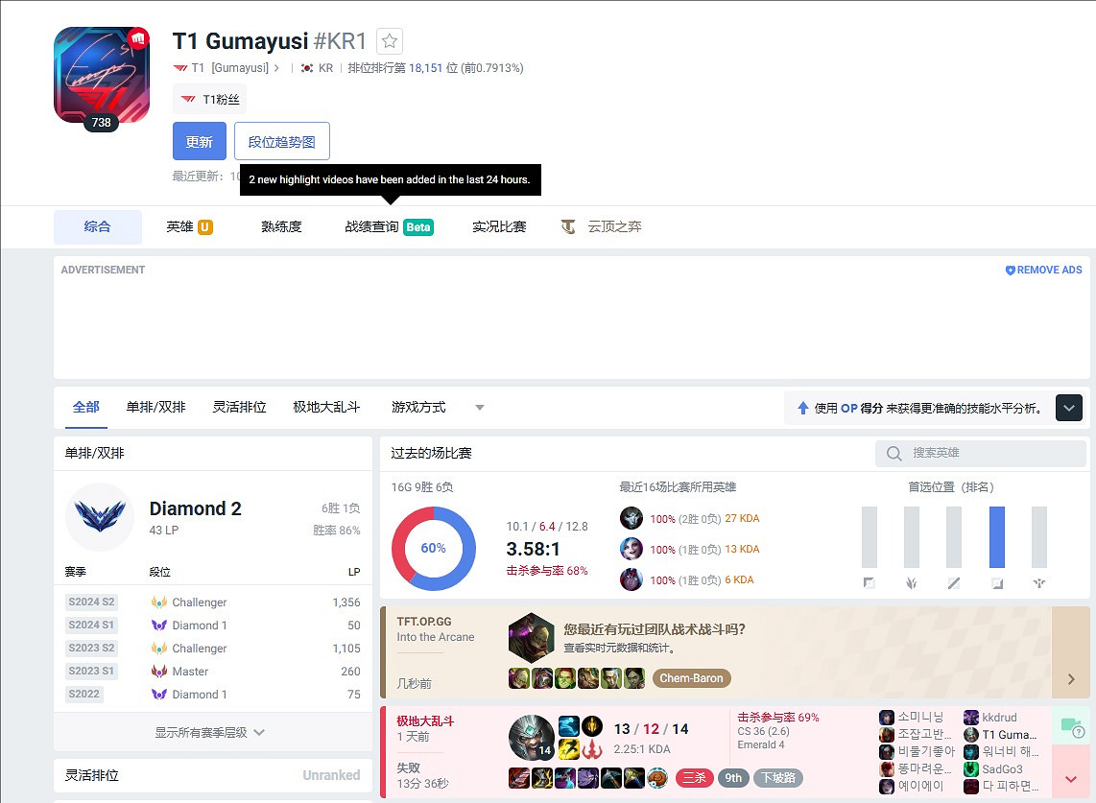
Task: Click the magnifier icon in the champion search box
Action: coord(894,452)
